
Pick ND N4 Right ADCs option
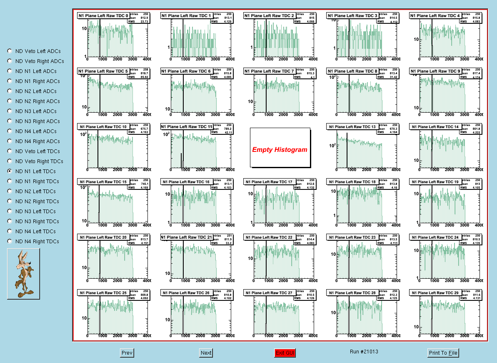click(x=10, y=141)
